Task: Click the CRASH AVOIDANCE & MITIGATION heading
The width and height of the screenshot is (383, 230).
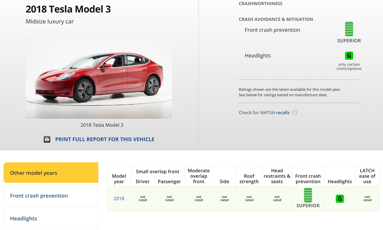Action: click(x=276, y=19)
